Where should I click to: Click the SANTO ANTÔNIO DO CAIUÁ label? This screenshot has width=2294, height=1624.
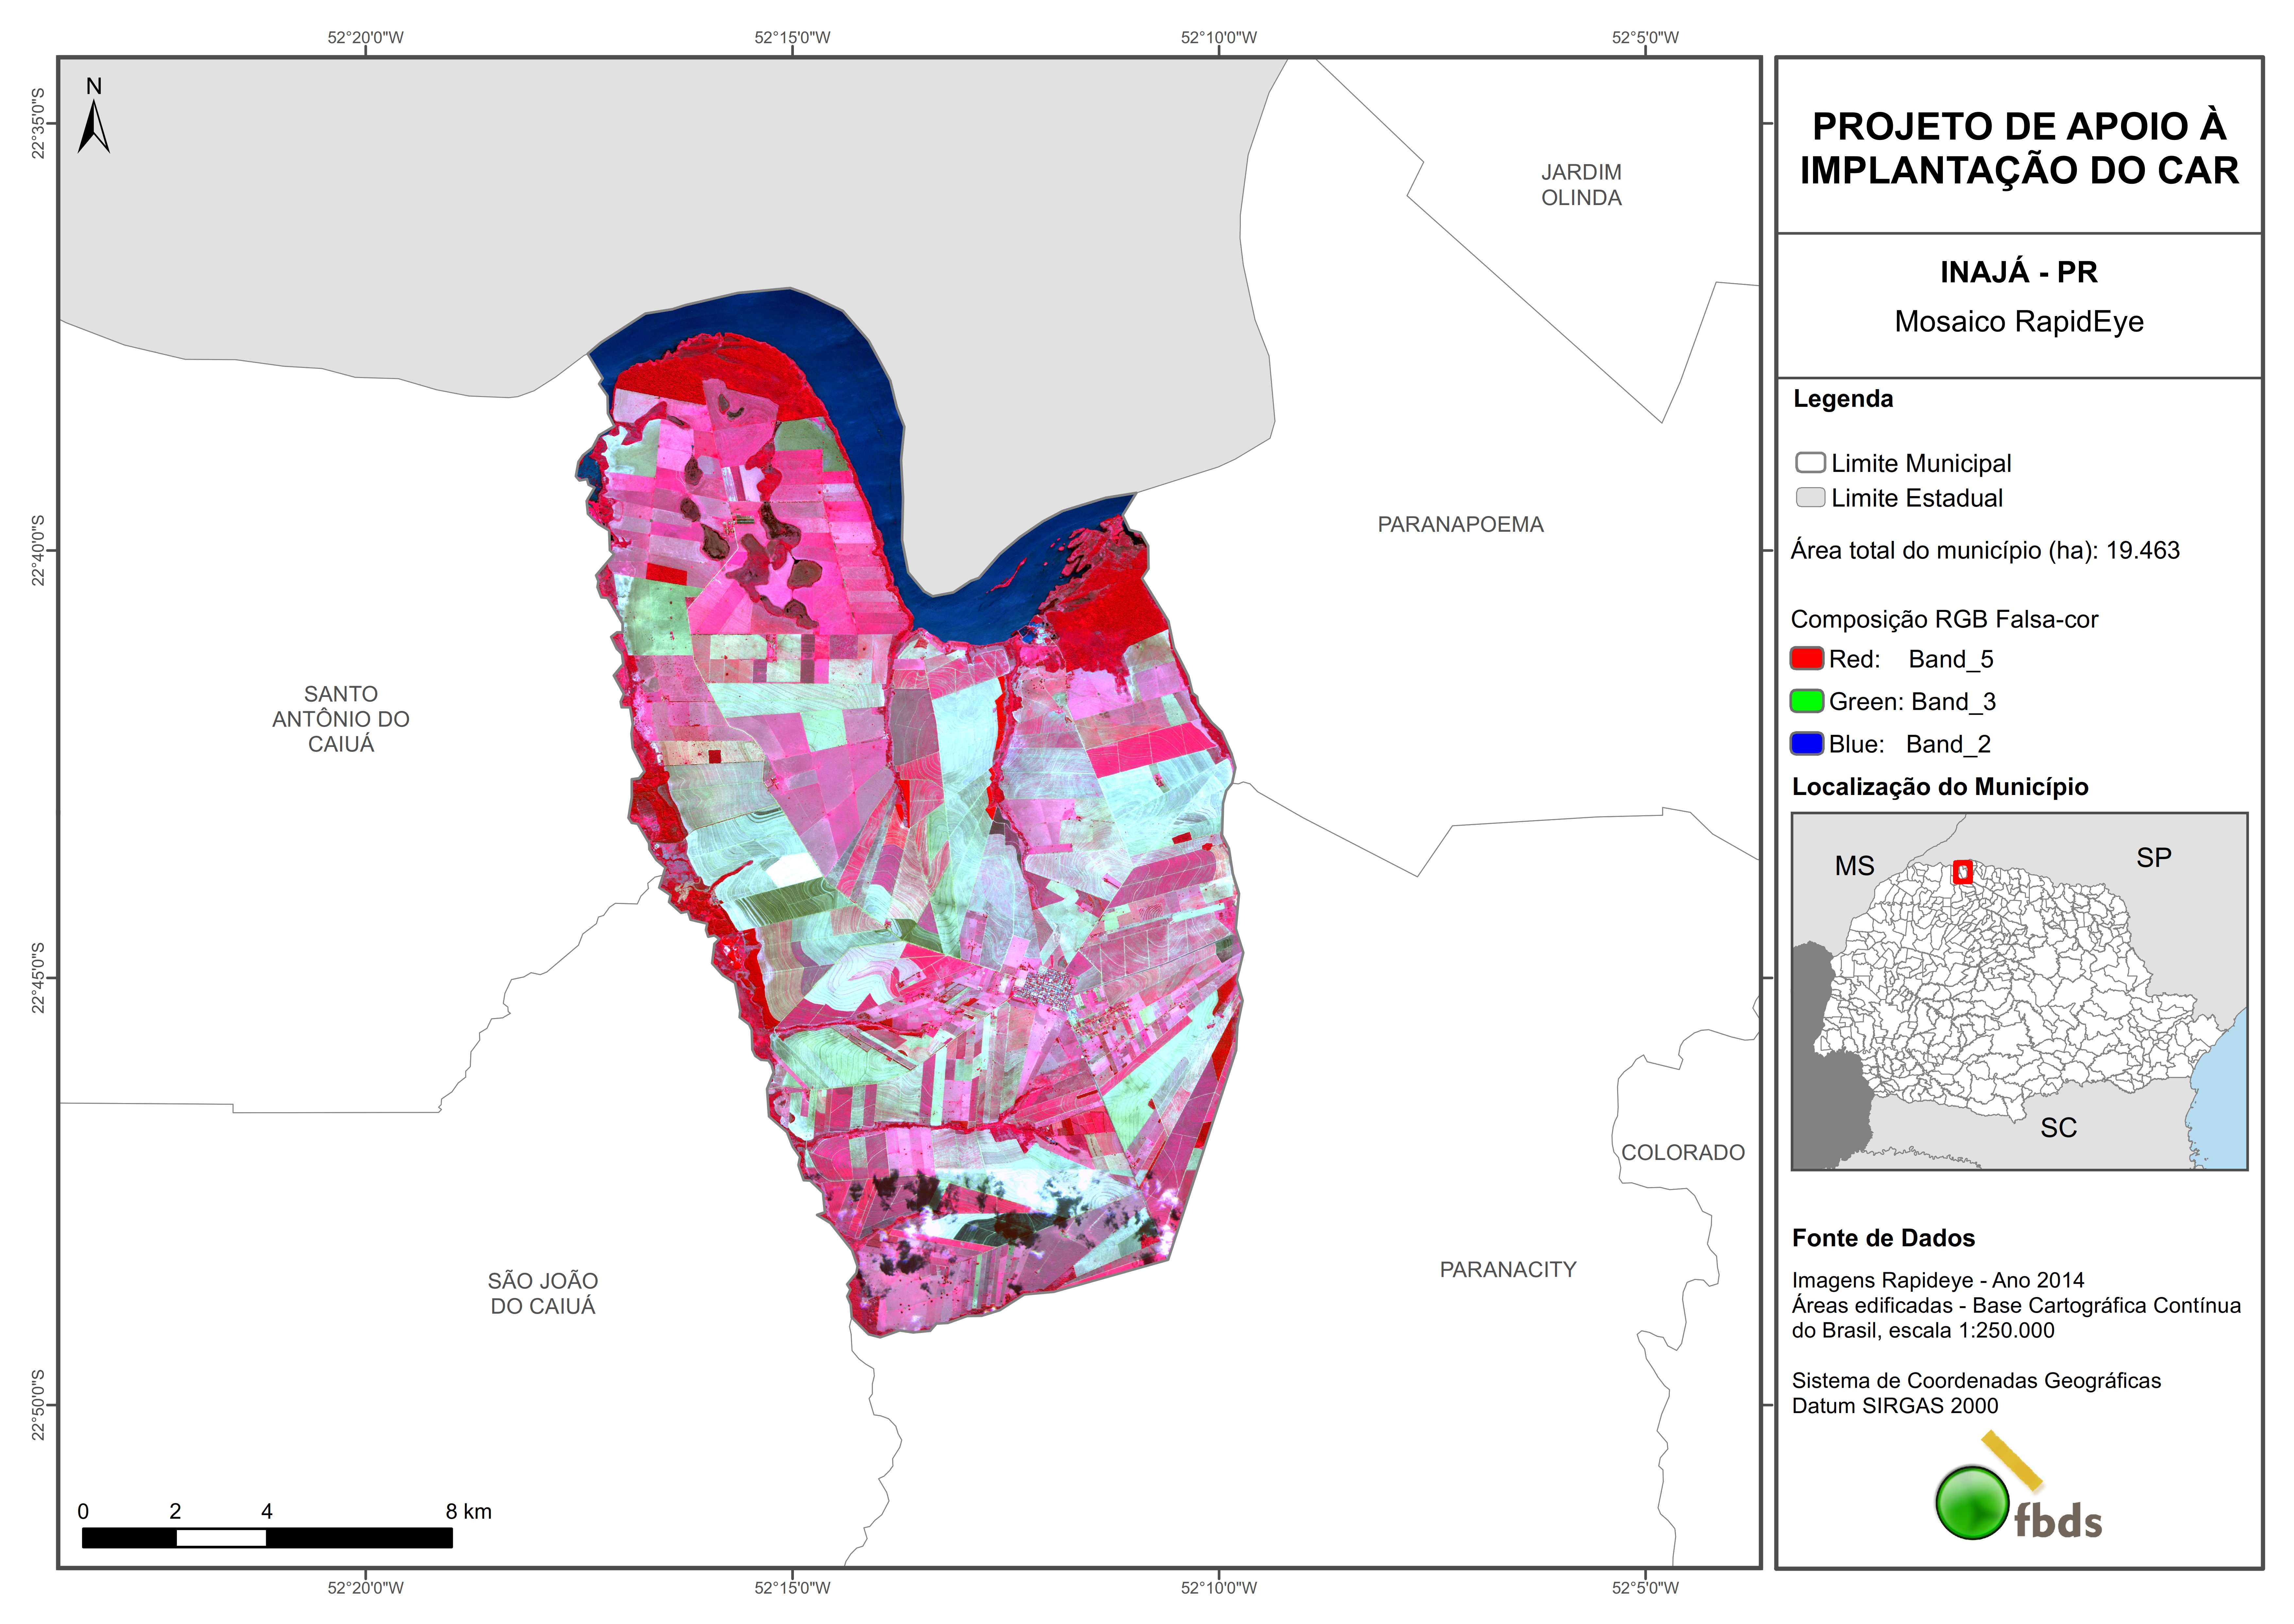(x=341, y=719)
